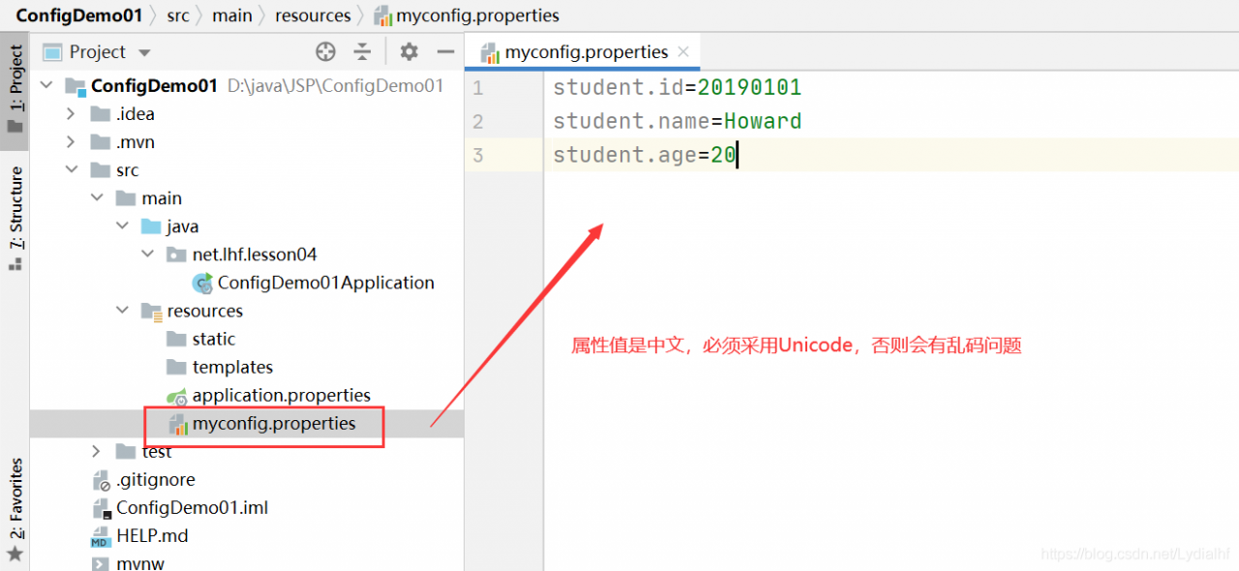Click the static folder icon
This screenshot has height=571, width=1239.
pyautogui.click(x=175, y=339)
